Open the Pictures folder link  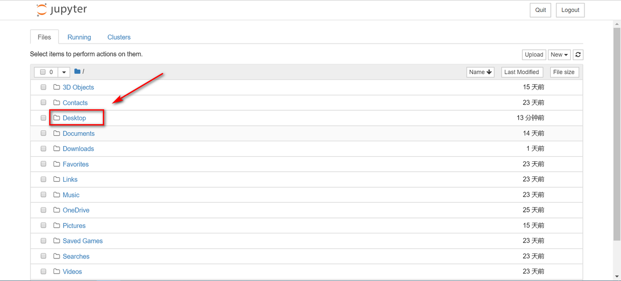coord(74,225)
